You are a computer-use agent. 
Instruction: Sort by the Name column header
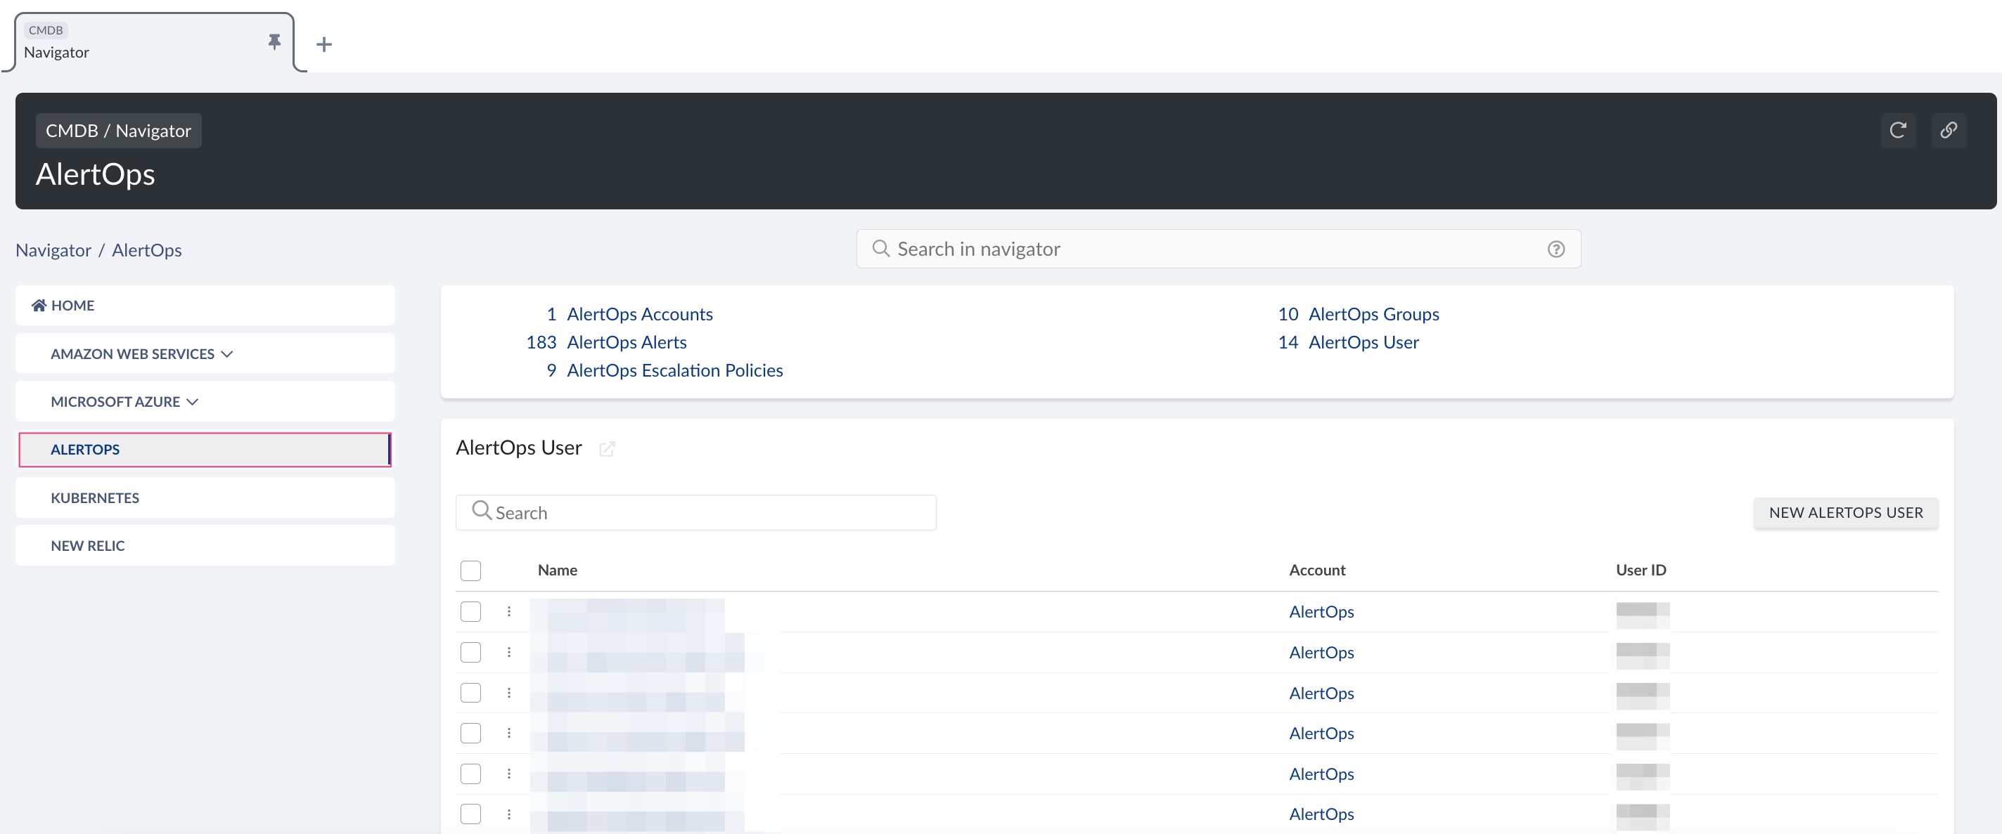coord(557,570)
